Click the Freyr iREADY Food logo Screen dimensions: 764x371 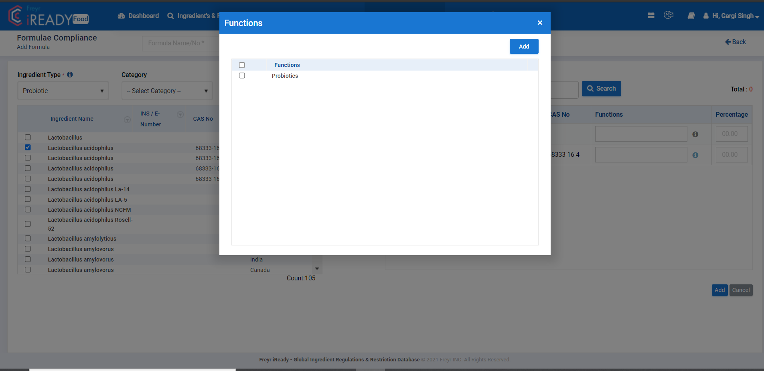48,16
